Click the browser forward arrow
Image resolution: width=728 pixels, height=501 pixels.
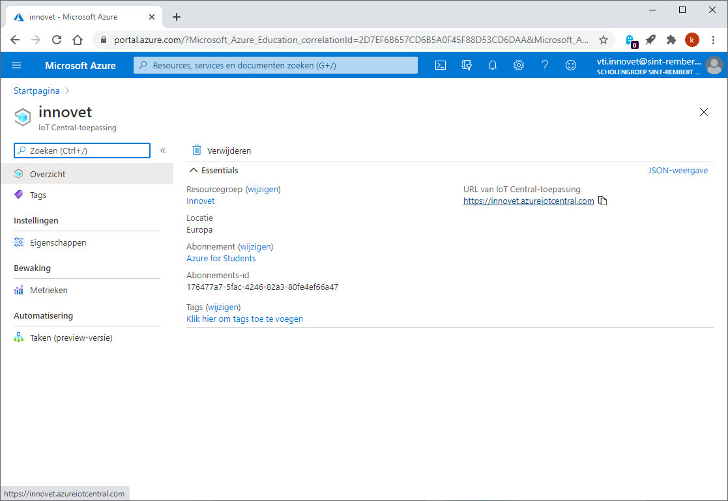(36, 40)
